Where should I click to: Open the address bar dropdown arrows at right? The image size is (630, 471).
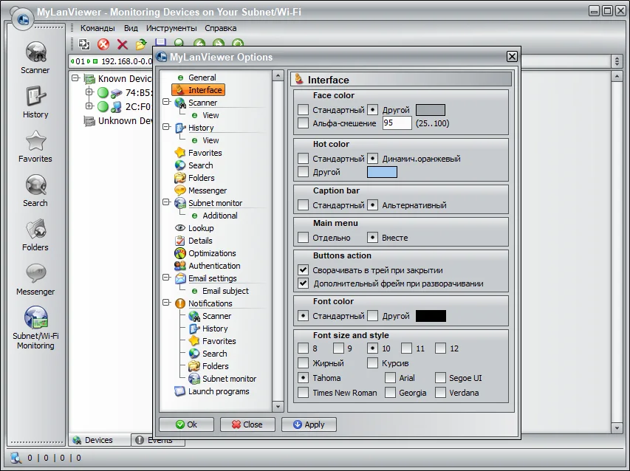click(x=617, y=61)
